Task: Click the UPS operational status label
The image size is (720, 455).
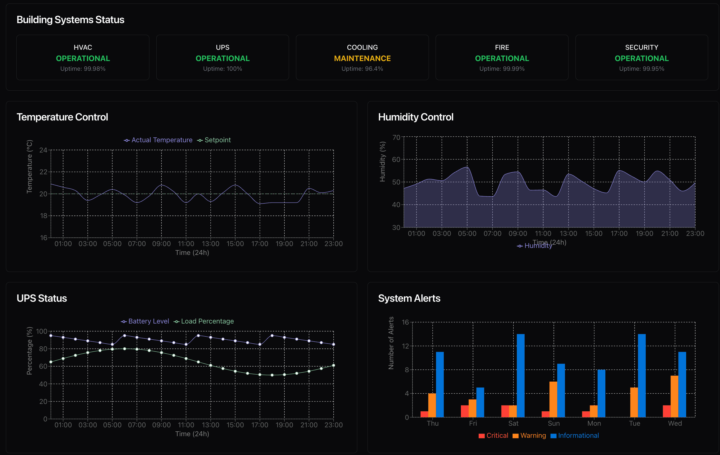Action: click(223, 58)
